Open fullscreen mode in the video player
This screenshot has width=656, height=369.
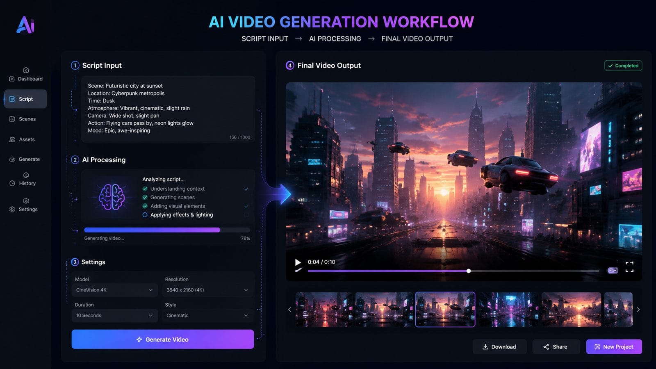click(x=629, y=266)
